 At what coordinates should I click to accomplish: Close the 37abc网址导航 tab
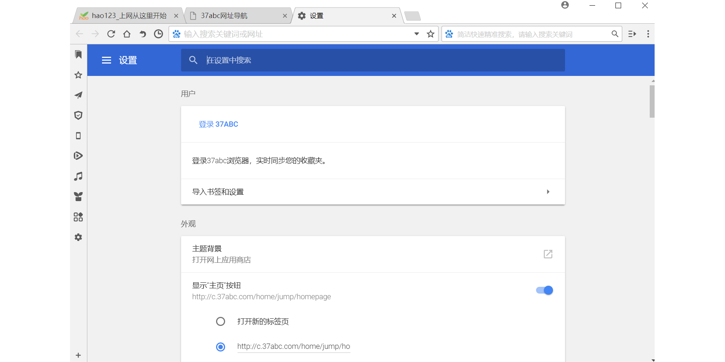click(285, 16)
